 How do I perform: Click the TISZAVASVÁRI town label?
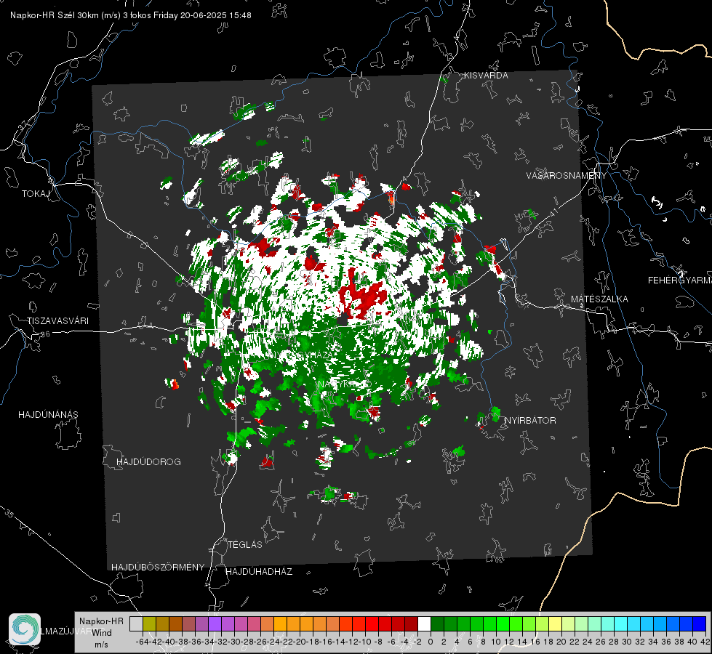click(x=57, y=321)
